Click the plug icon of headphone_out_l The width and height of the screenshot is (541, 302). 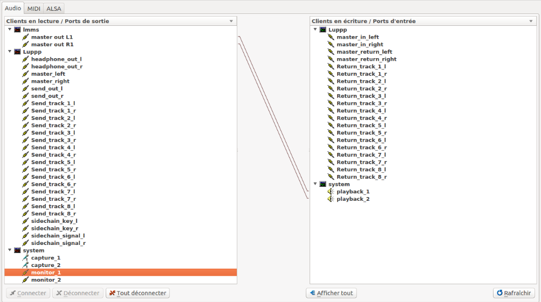pyautogui.click(x=25, y=59)
